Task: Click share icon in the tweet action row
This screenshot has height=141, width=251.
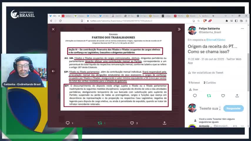Action: coord(237,96)
